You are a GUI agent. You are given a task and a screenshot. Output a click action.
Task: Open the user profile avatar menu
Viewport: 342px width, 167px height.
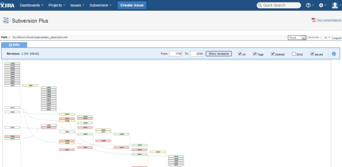click(336, 5)
